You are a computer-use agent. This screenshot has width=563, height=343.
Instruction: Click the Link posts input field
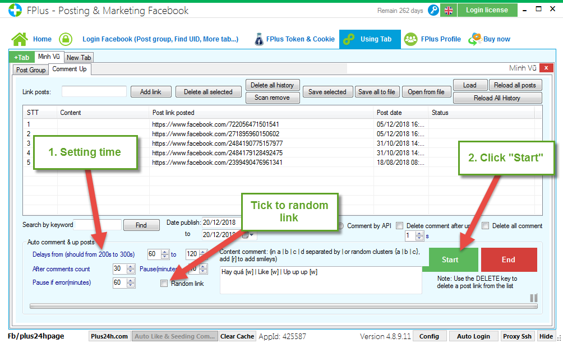point(94,91)
